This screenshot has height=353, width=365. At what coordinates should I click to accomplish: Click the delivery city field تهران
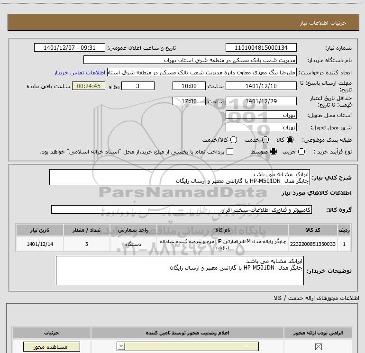(261, 127)
